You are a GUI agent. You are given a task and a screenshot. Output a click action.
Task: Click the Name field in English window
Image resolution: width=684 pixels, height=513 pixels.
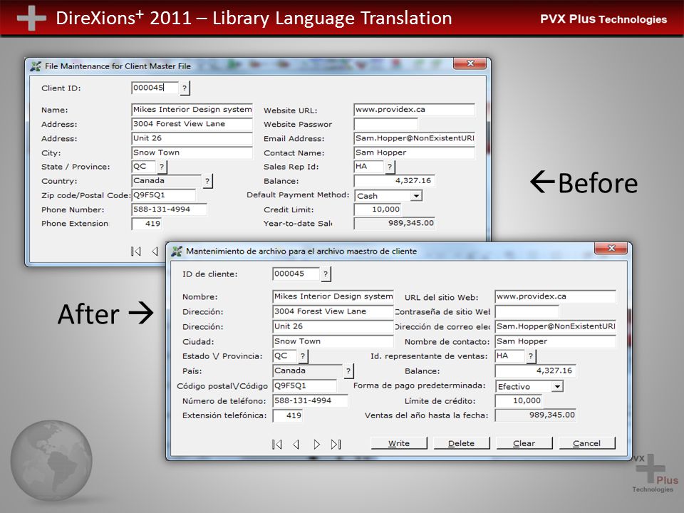point(192,110)
